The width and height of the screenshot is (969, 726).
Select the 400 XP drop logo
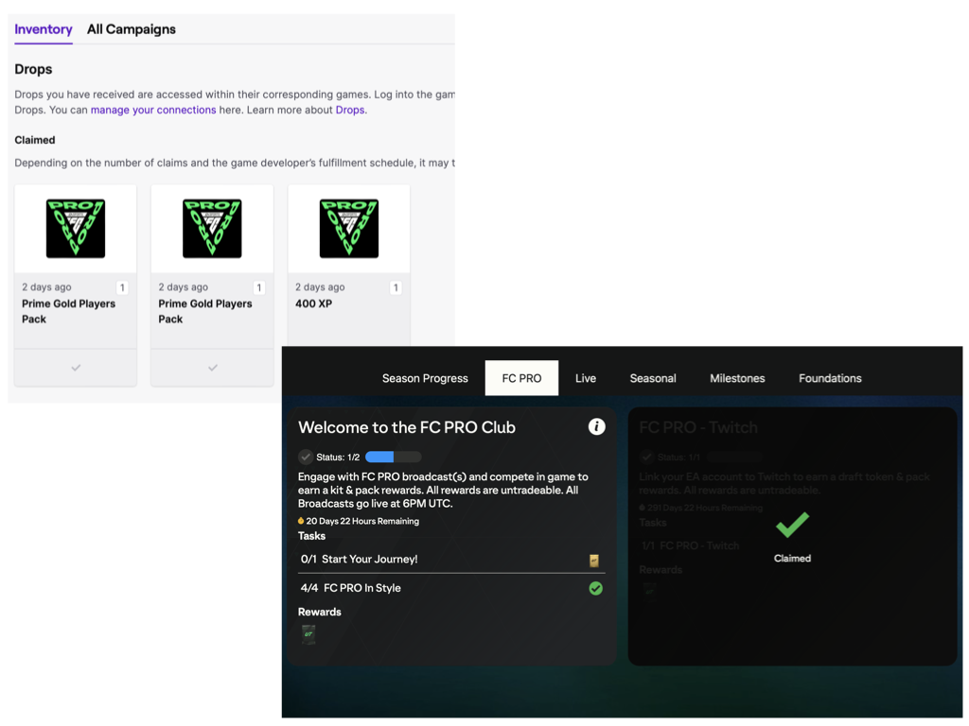click(348, 229)
